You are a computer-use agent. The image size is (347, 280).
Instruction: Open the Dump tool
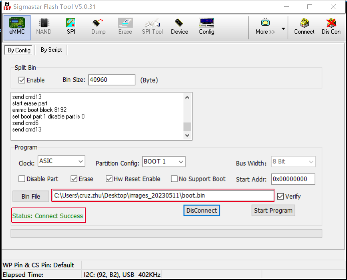click(98, 27)
